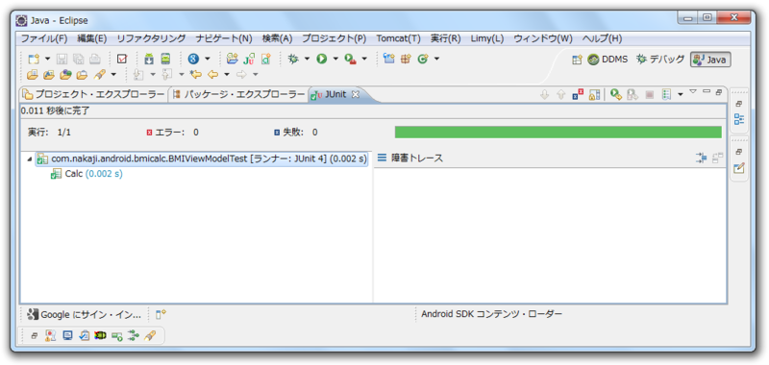Click the green JUnit progress bar
The height and width of the screenshot is (365, 769).
pos(558,133)
